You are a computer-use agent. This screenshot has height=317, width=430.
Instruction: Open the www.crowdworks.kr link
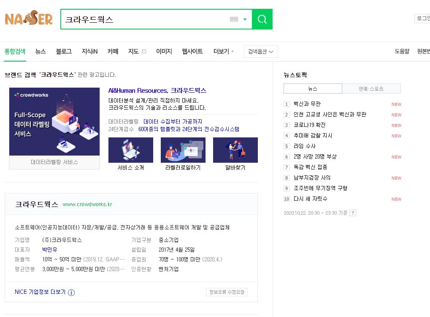(x=87, y=204)
